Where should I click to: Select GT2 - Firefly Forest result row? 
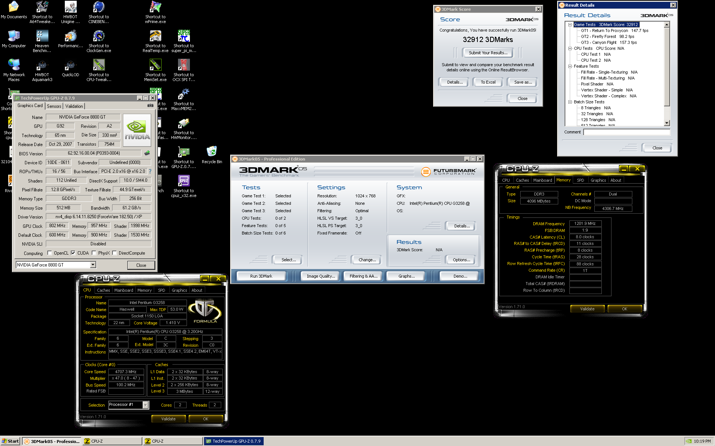[x=607, y=36]
